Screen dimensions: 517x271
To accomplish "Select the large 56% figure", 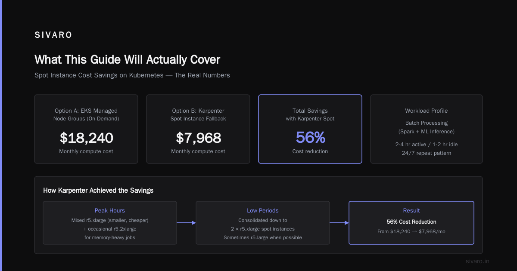I will pyautogui.click(x=310, y=138).
